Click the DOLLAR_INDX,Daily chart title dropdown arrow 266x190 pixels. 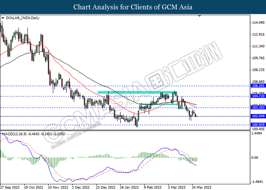click(x=3, y=18)
